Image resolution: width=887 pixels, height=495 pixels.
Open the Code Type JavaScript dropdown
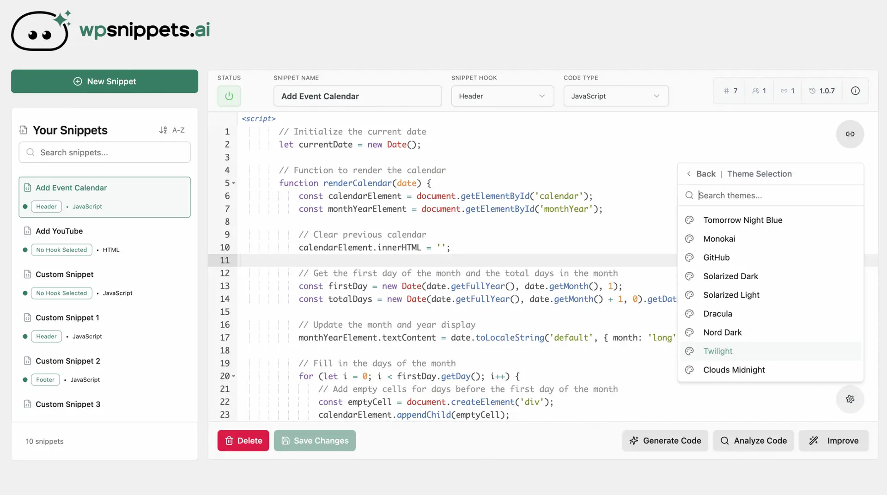(616, 96)
